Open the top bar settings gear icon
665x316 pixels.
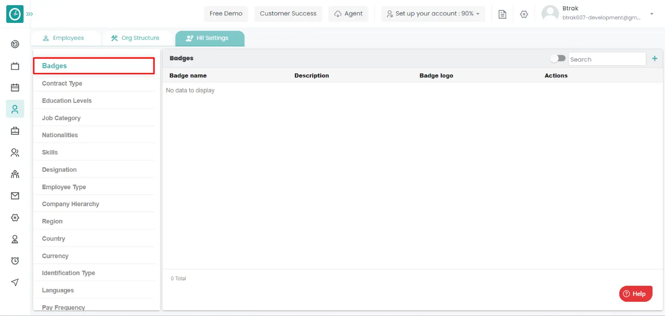[524, 14]
